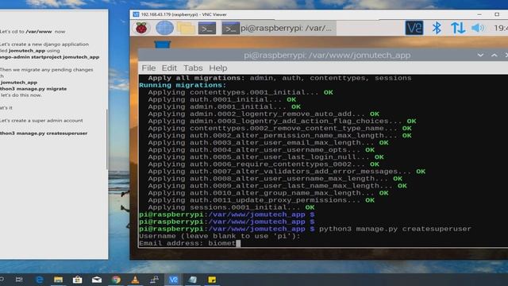Click the auth.0009_alter_user_last_name_max_length line

coord(277,186)
